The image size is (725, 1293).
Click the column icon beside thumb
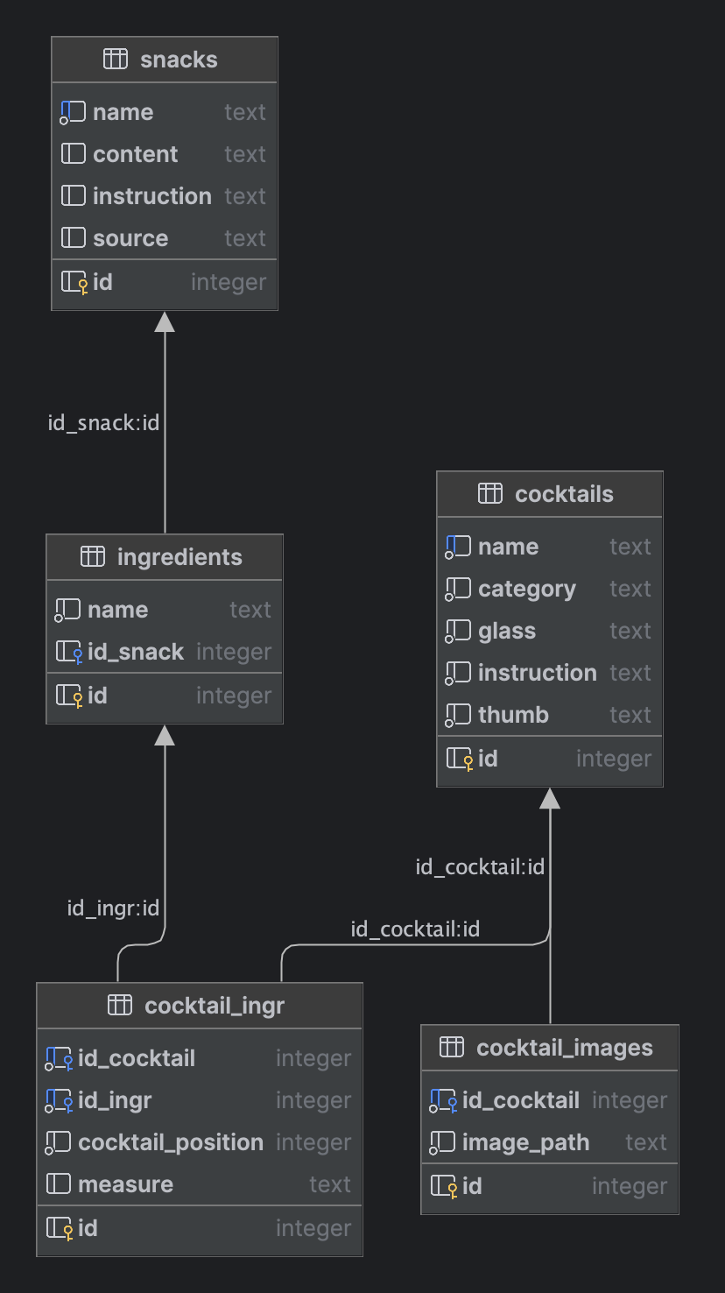tap(458, 715)
